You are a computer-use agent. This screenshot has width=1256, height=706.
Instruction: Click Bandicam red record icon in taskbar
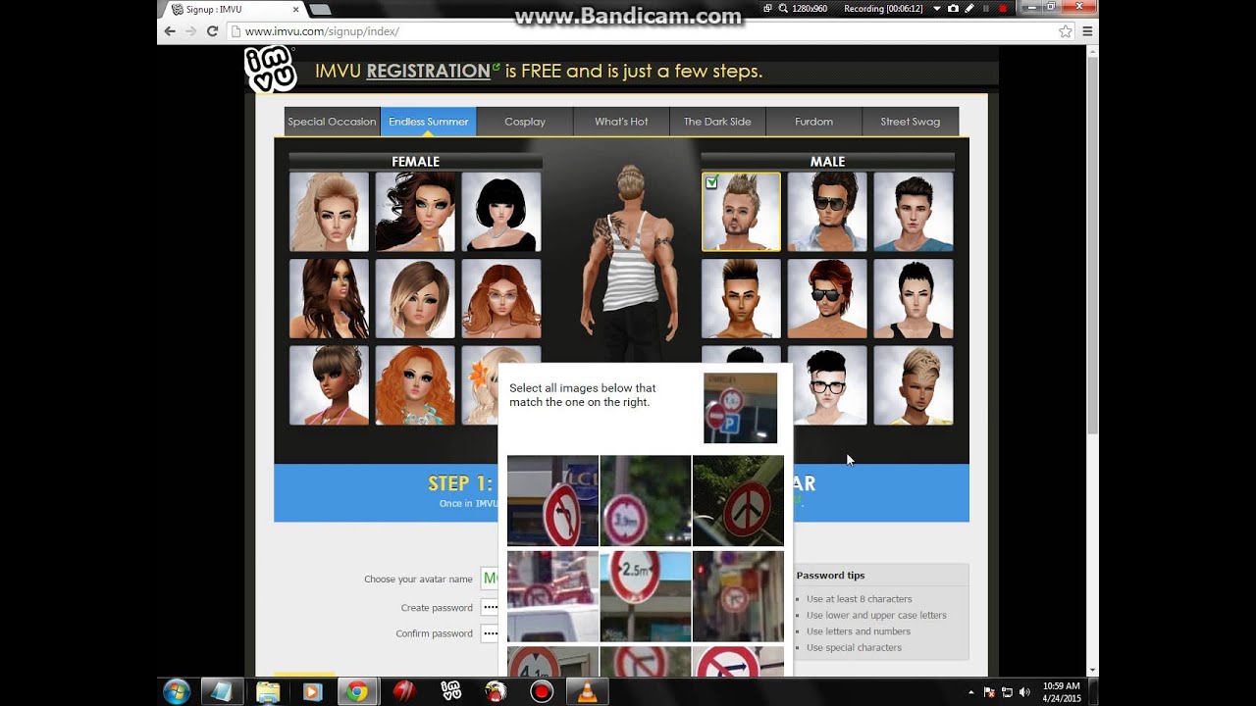coord(542,692)
